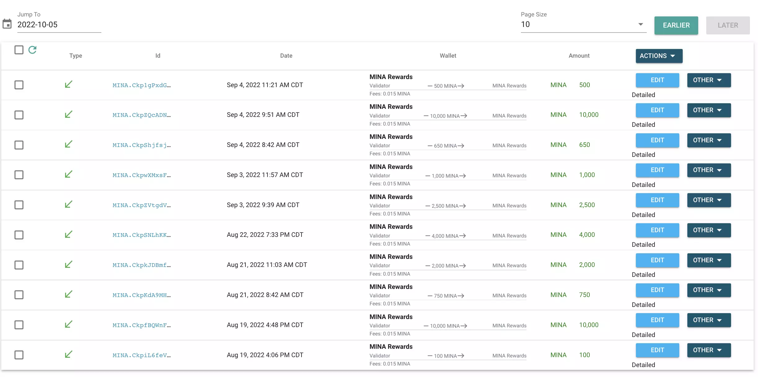Click the green refresh icon in table header

(33, 50)
